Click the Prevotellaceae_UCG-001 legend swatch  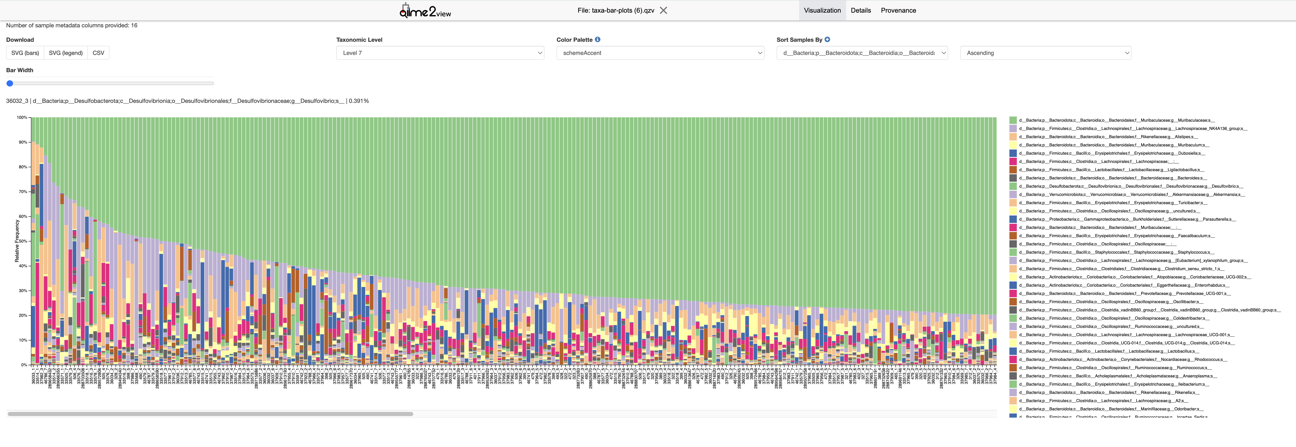coord(1013,294)
